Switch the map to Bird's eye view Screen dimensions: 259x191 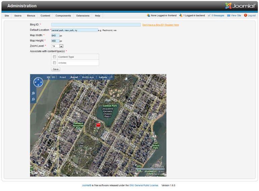pos(88,77)
